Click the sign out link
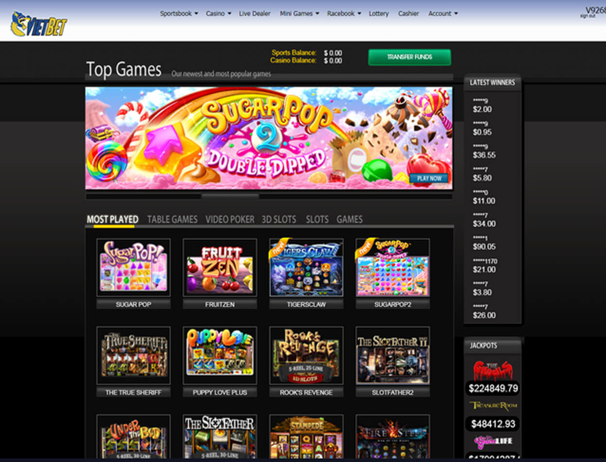 588,16
